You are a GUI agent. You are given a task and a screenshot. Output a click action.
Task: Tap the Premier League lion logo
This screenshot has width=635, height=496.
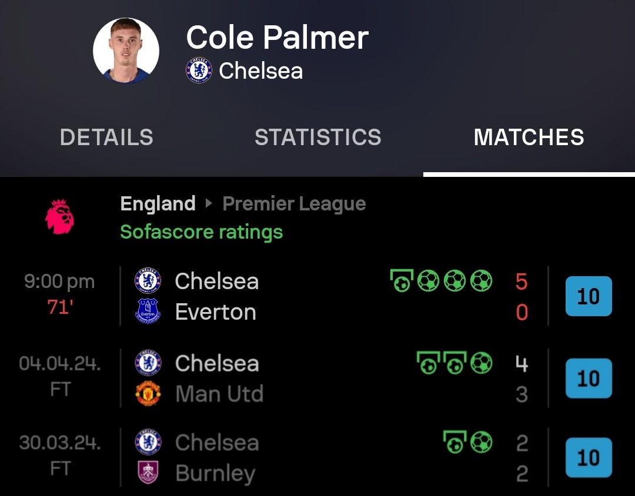(x=59, y=217)
